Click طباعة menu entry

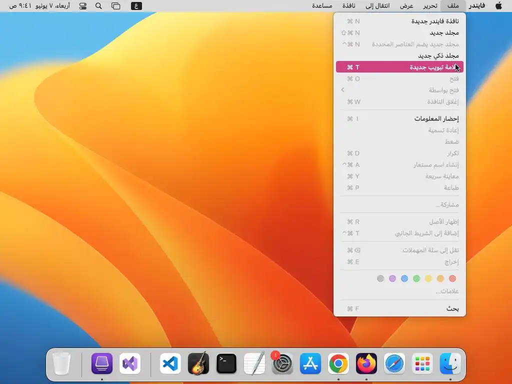click(x=399, y=188)
